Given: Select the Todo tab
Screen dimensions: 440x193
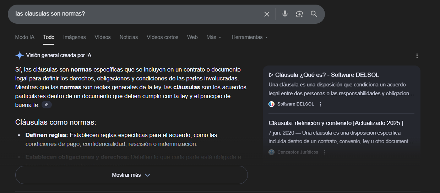Looking at the screenshot, I should coord(49,37).
